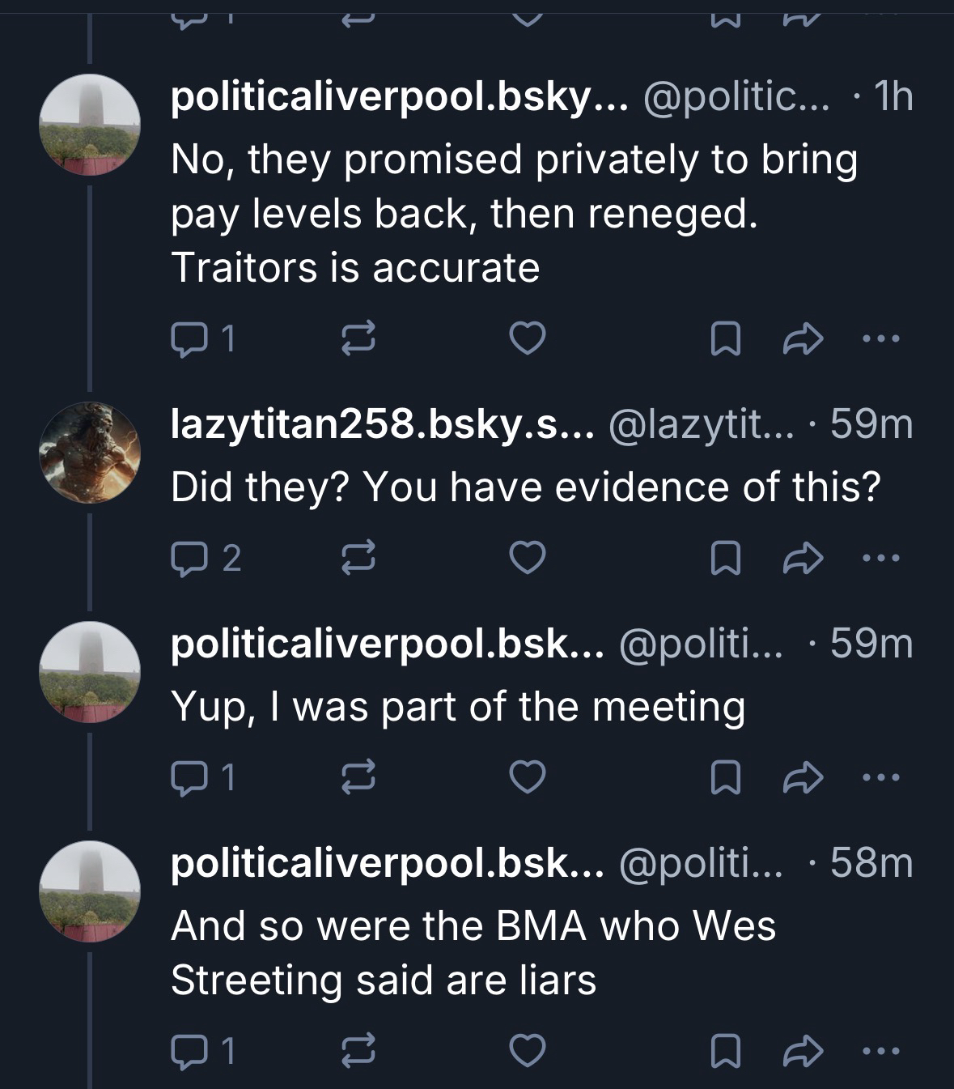Repost the 'Traitors is accurate' post
The image size is (954, 1089).
pos(358,338)
